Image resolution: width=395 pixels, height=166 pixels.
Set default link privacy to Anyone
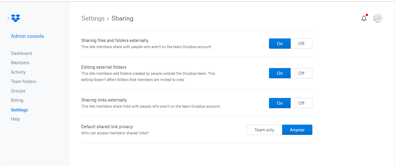coord(297,130)
